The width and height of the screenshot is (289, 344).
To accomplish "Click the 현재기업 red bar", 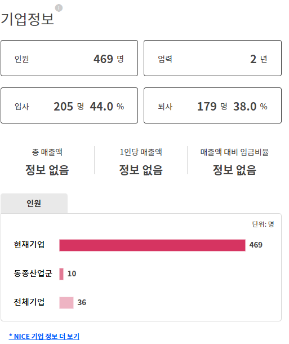I will pos(152,245).
